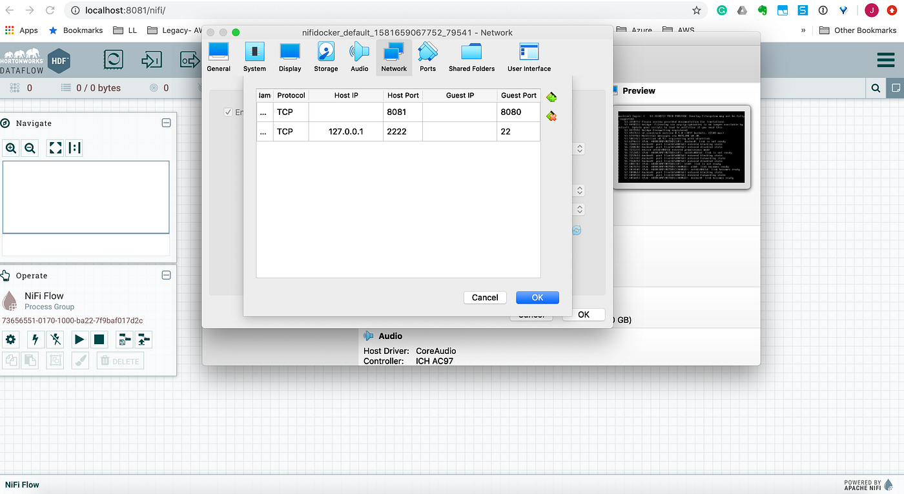Image resolution: width=904 pixels, height=494 pixels.
Task: Click the Protocol column header
Action: tap(291, 96)
